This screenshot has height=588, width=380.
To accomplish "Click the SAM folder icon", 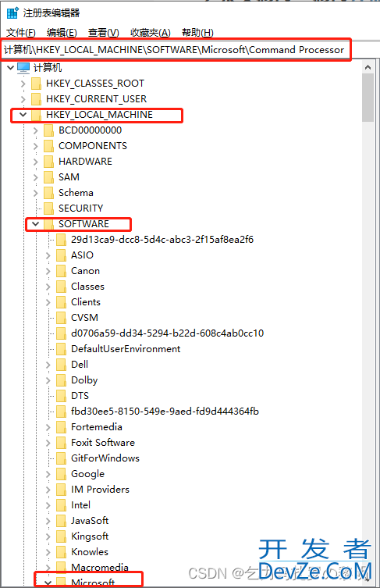I will pos(48,177).
